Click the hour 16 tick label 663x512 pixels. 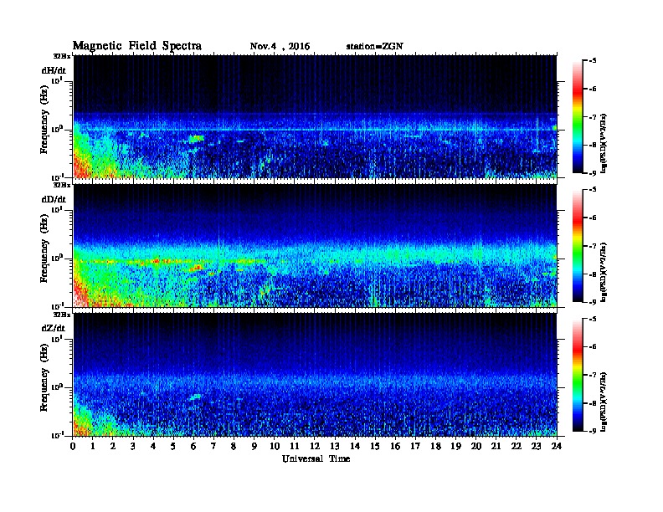point(396,446)
